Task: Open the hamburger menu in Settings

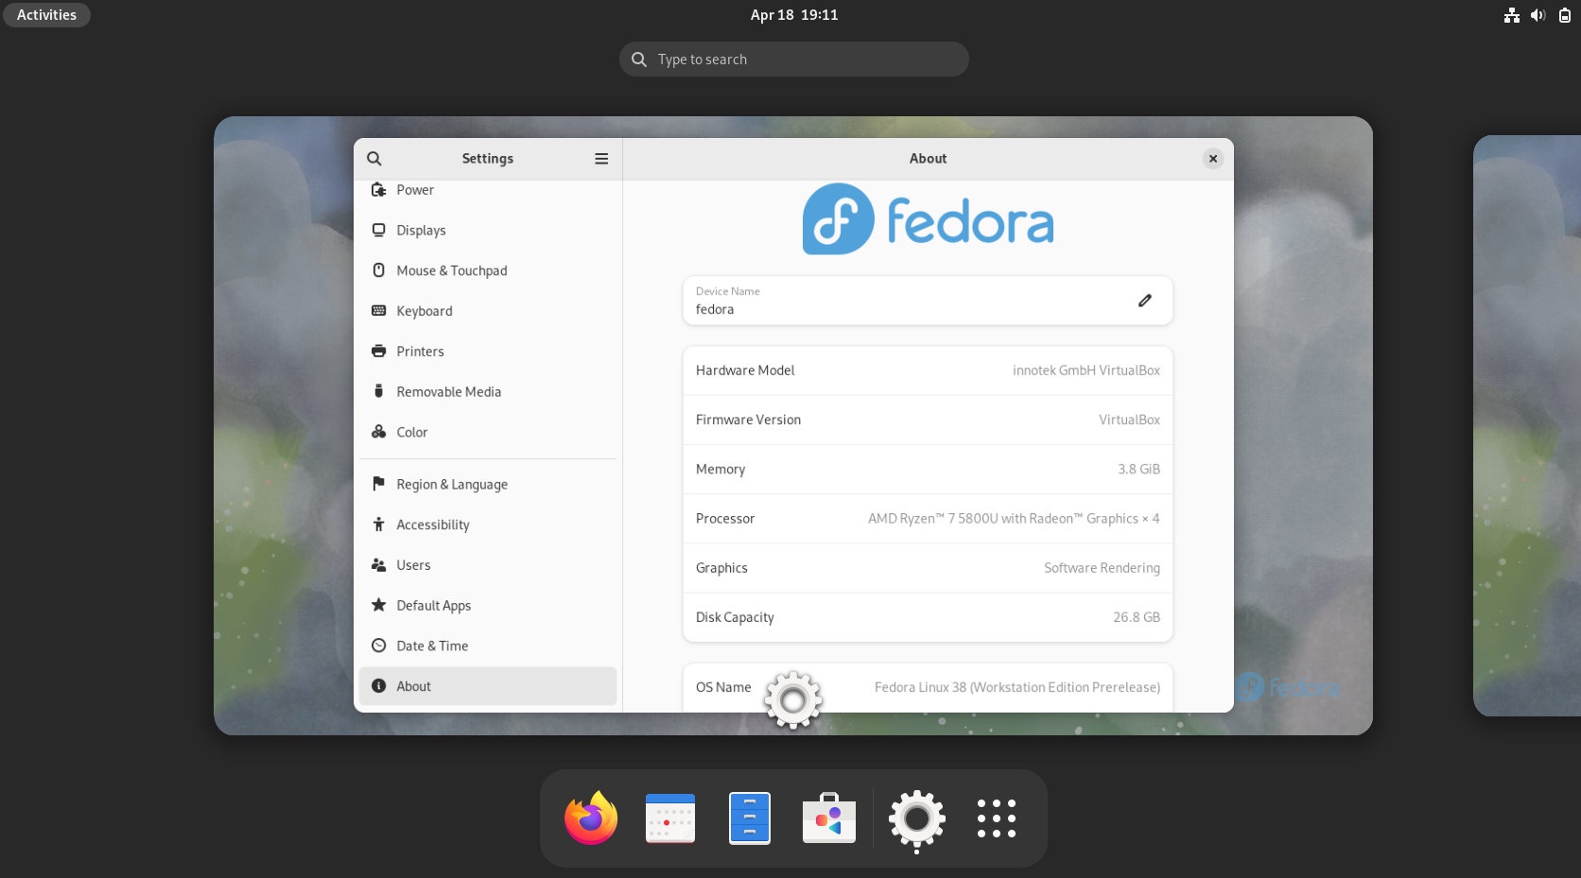Action: coord(601,158)
